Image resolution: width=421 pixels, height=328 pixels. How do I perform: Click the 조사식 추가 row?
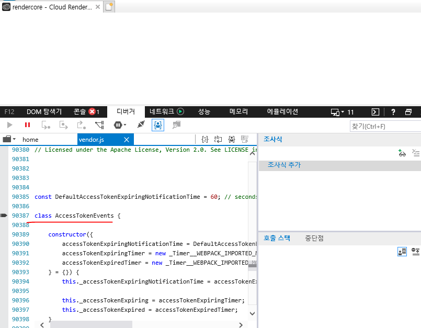340,165
